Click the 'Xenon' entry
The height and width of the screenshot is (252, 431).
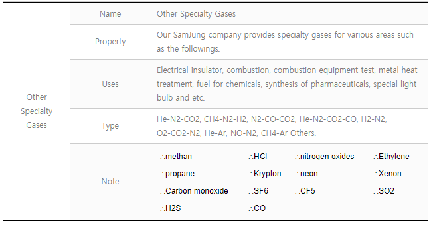tap(388, 174)
